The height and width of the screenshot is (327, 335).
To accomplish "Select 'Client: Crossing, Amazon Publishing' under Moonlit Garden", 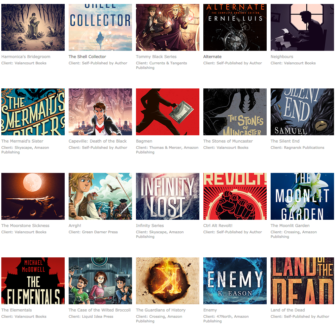I will click(x=293, y=234).
